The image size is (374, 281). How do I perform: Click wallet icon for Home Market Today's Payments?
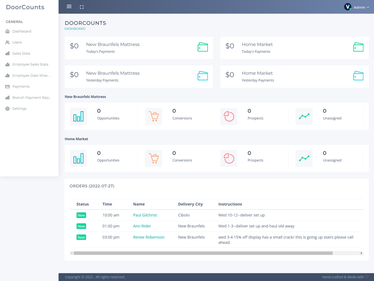(358, 47)
